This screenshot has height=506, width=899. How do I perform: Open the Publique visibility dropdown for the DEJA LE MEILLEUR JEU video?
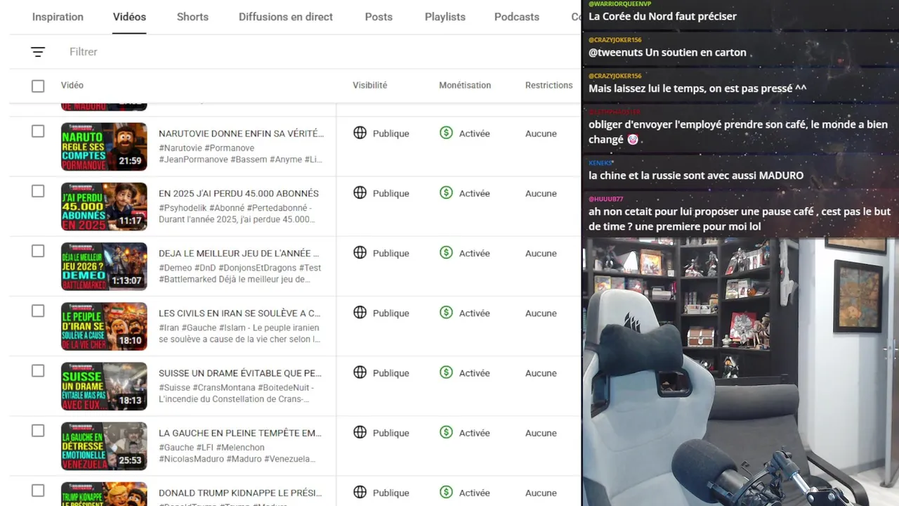point(391,253)
